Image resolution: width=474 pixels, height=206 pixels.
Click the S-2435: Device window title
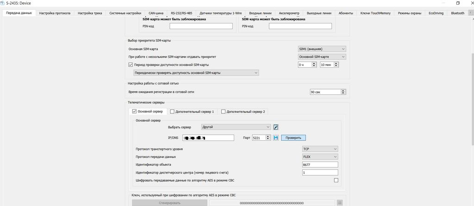tap(19, 3)
